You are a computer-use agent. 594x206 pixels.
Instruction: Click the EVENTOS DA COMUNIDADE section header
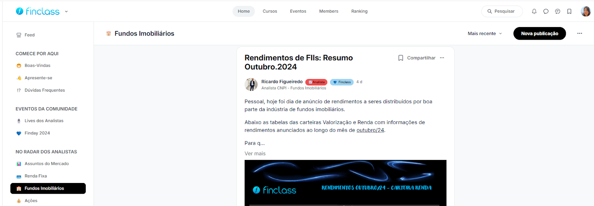(46, 109)
